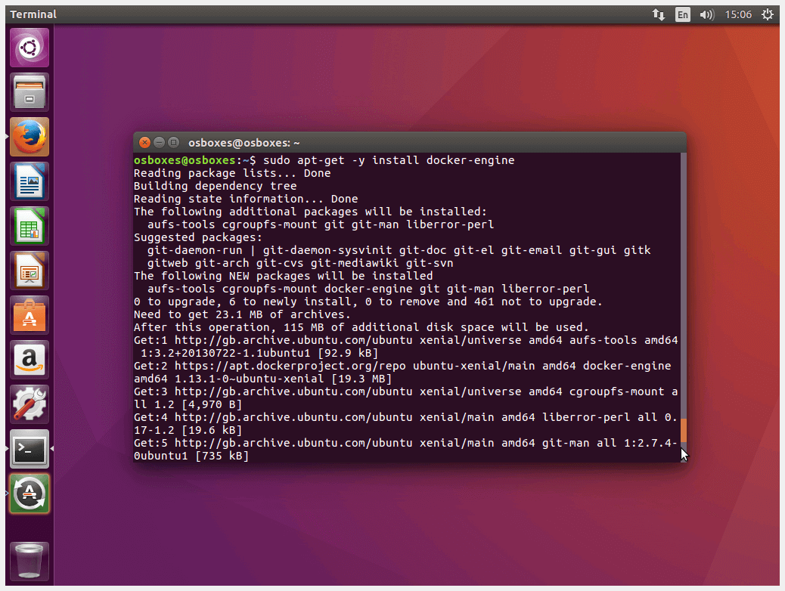This screenshot has height=591, width=785.
Task: Start LibreOffice Writer
Action: 29,181
